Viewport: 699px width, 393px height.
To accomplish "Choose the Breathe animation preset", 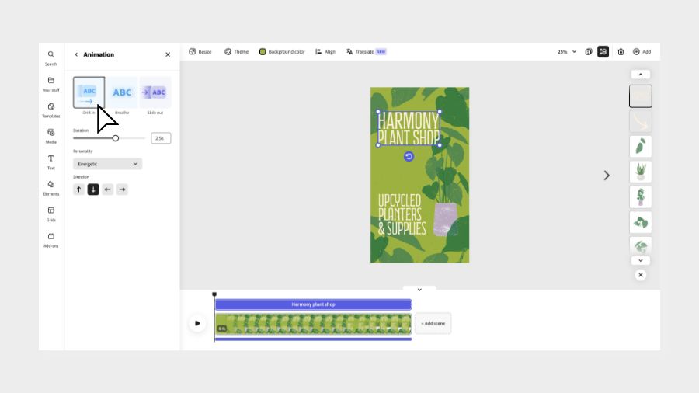I will point(122,92).
